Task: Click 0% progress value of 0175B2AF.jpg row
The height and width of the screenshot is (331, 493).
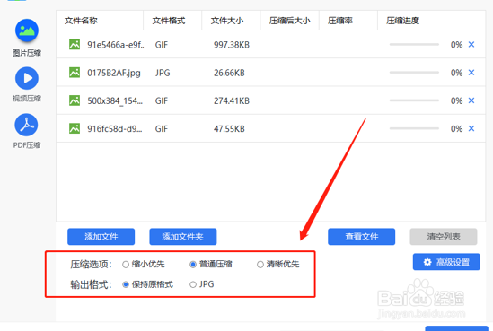Action: point(456,73)
